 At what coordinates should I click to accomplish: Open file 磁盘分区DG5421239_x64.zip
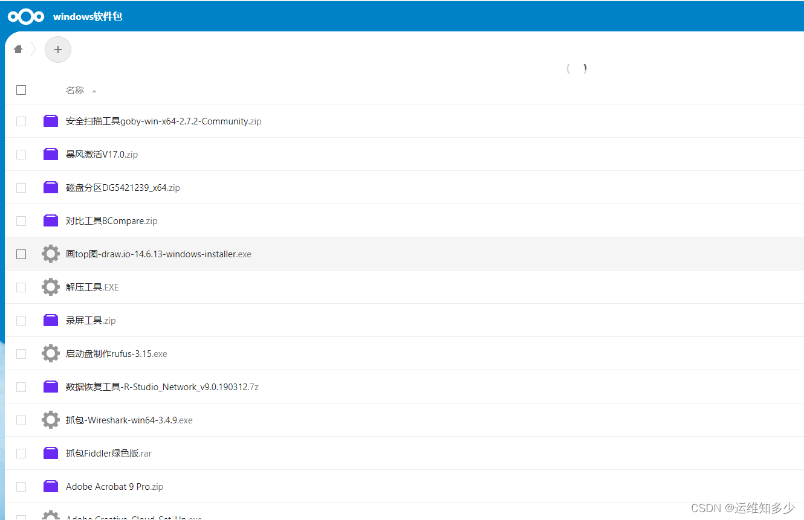tap(123, 187)
